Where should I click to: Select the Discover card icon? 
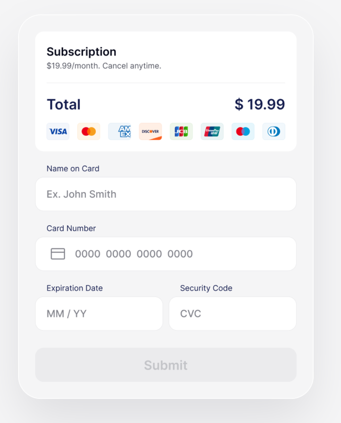150,131
